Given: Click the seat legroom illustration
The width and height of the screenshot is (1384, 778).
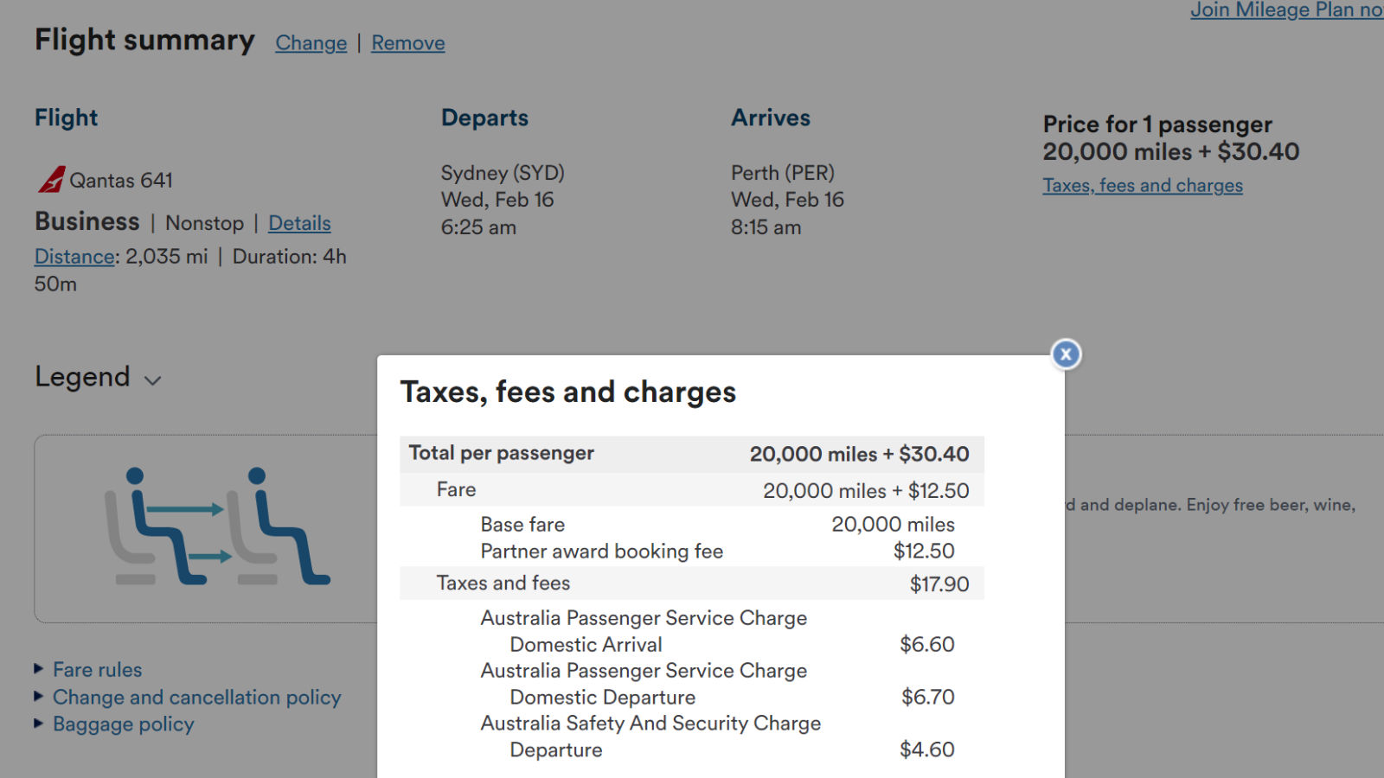Looking at the screenshot, I should coord(217,526).
